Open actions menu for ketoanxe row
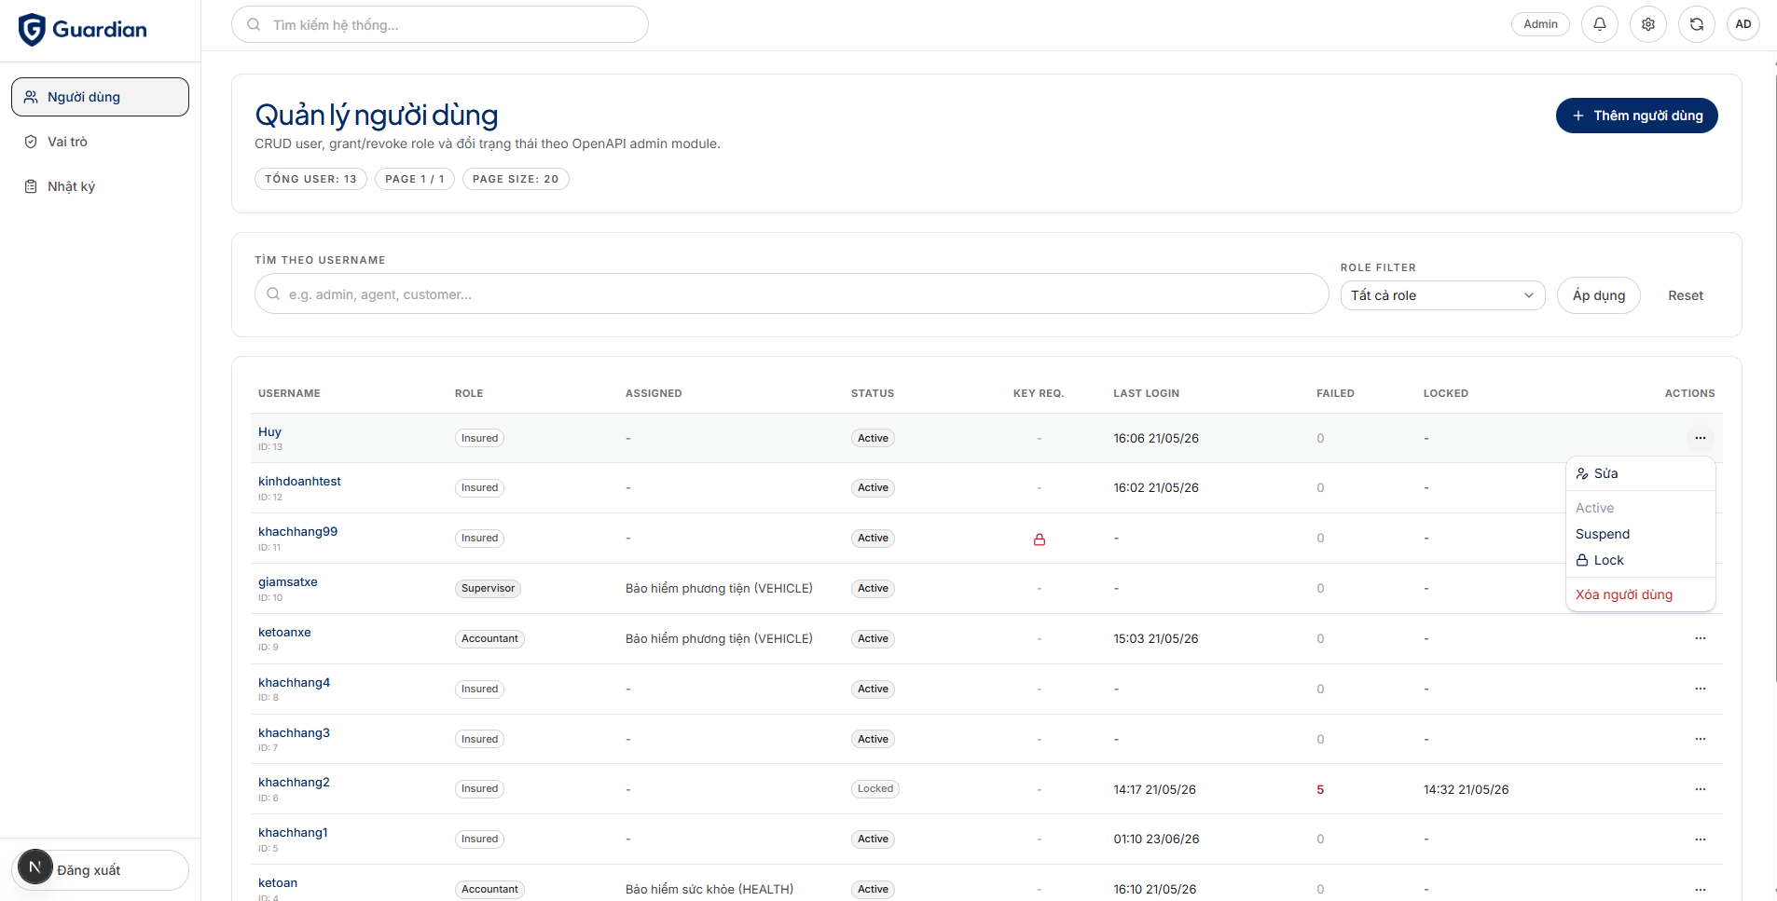Screen dimensions: 1777x901 point(1701,638)
